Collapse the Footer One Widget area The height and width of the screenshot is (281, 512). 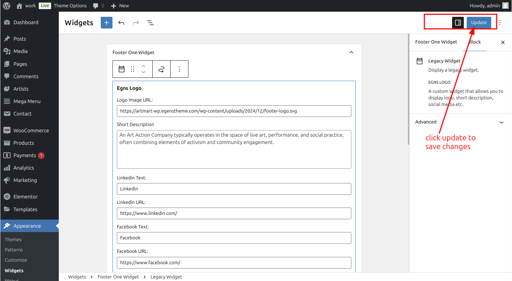[x=351, y=52]
